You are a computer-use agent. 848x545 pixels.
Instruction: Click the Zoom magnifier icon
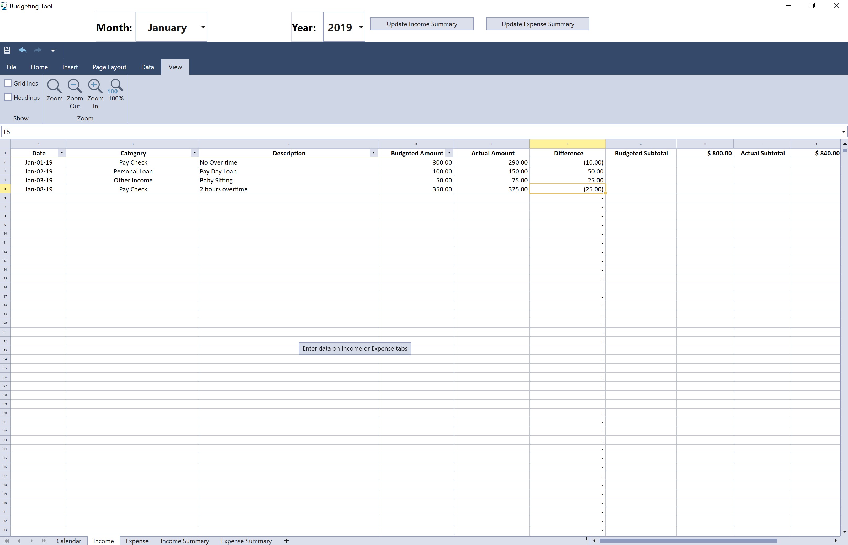[54, 87]
